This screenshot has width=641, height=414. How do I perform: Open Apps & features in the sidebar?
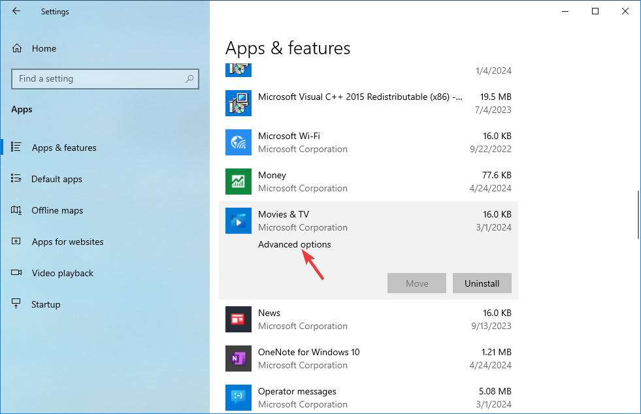point(64,148)
